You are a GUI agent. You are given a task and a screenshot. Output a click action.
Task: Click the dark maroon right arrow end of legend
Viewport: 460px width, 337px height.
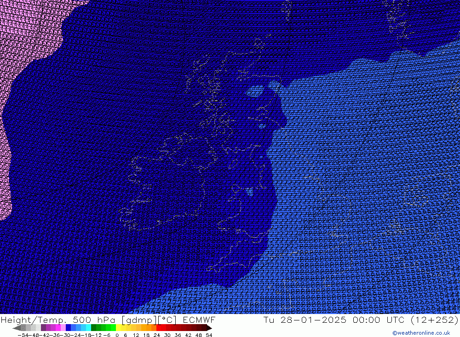click(209, 328)
